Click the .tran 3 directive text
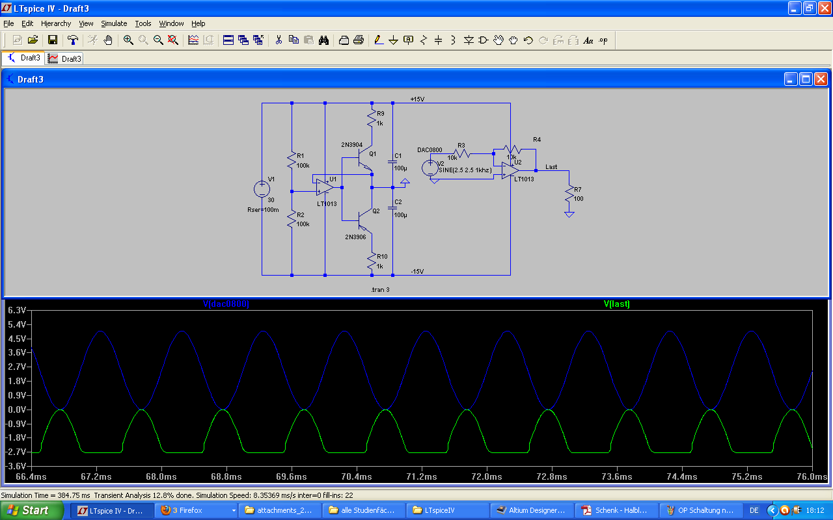Viewport: 833px width, 520px height. click(380, 289)
